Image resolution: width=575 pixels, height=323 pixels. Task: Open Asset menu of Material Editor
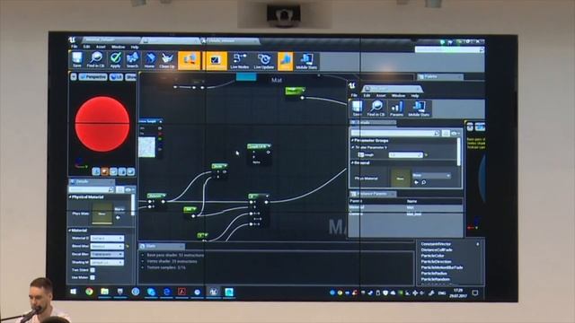click(101, 47)
